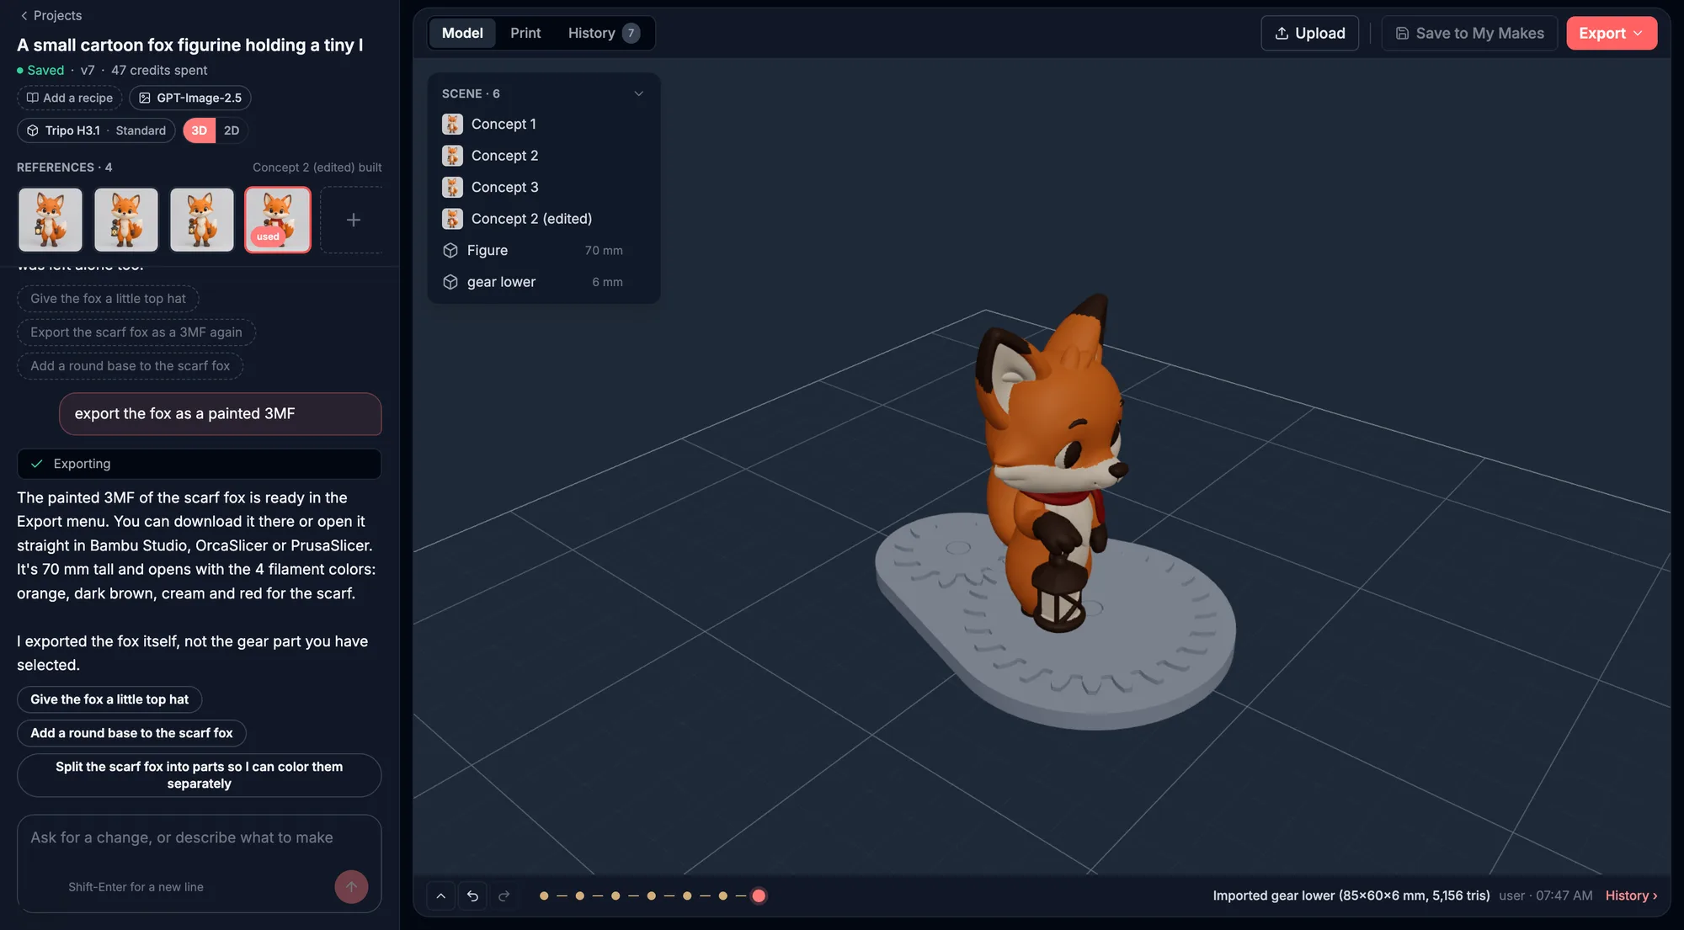Screen dimensions: 1684x930
Task: Click faded Export the scarf fox as 3MF suggestion
Action: coord(136,332)
